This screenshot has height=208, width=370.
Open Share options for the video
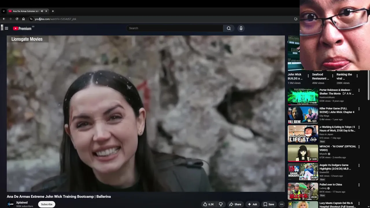235,204
